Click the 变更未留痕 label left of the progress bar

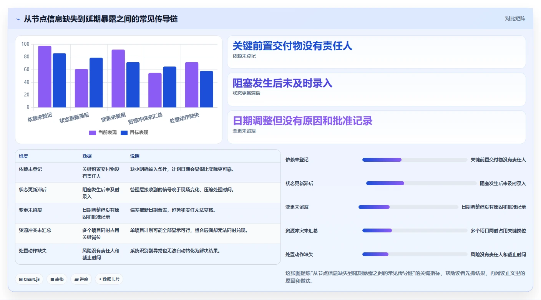(x=297, y=207)
